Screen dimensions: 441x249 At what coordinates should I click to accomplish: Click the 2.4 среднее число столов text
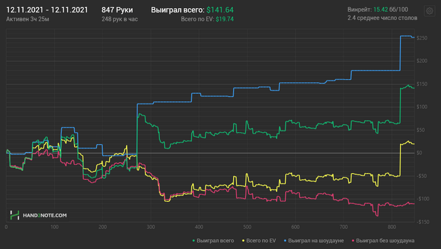point(382,18)
